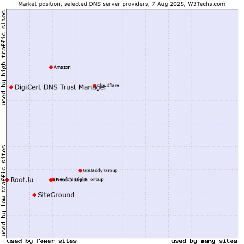This screenshot has height=244, width=244.
Task: Click the 'SiteGround' label text
Action: [x=56, y=195]
